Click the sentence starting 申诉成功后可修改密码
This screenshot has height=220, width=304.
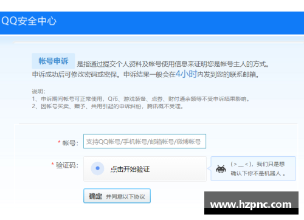coord(146,74)
